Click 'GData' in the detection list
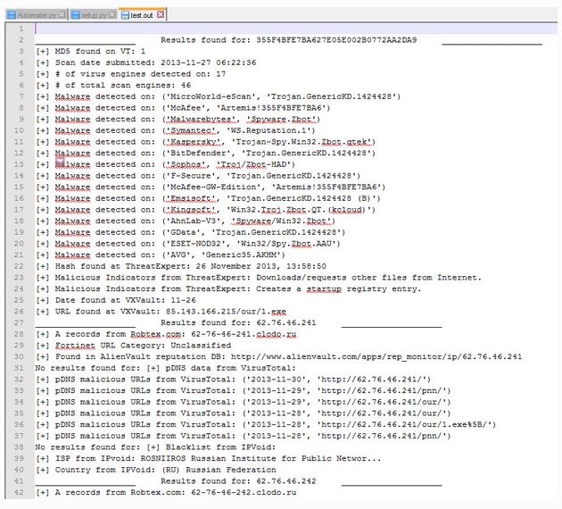Screen dimensions: 562x509 [183, 232]
